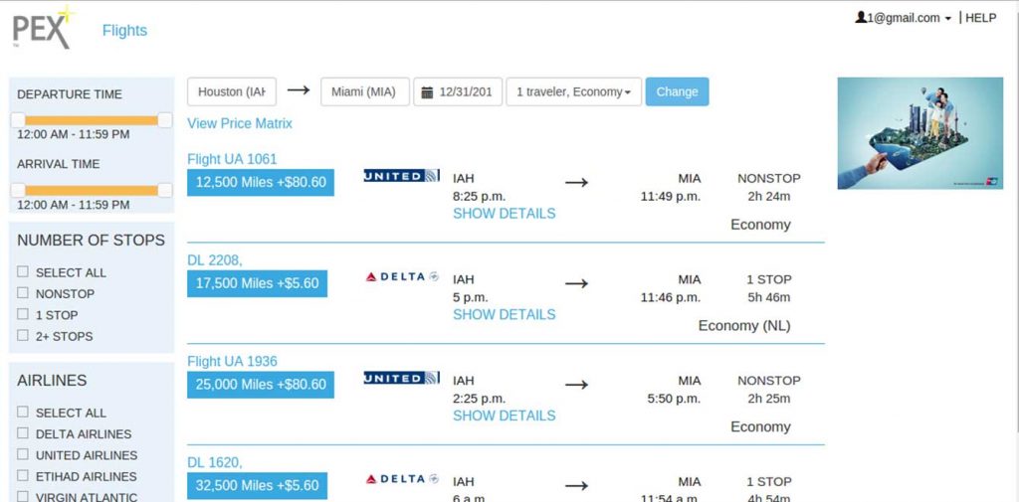1019x502 pixels.
Task: Tick the DELTA AIRLINES checkbox
Action: click(x=23, y=433)
